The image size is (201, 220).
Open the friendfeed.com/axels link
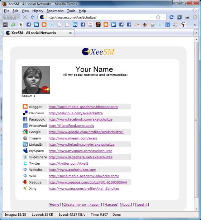point(71,126)
